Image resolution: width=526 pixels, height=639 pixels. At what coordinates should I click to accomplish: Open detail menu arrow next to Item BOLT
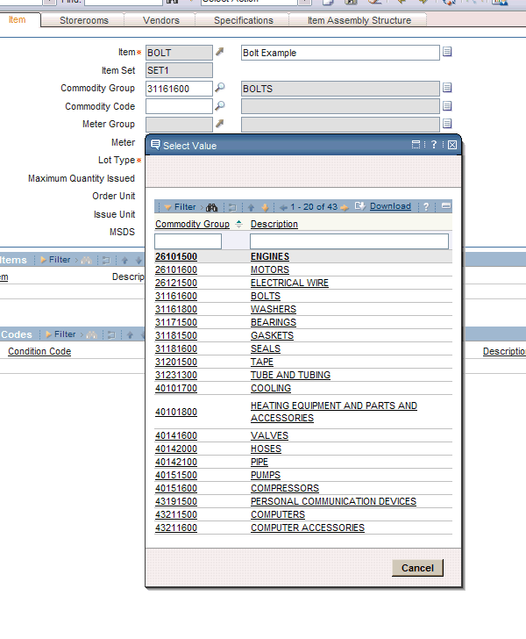(x=220, y=52)
